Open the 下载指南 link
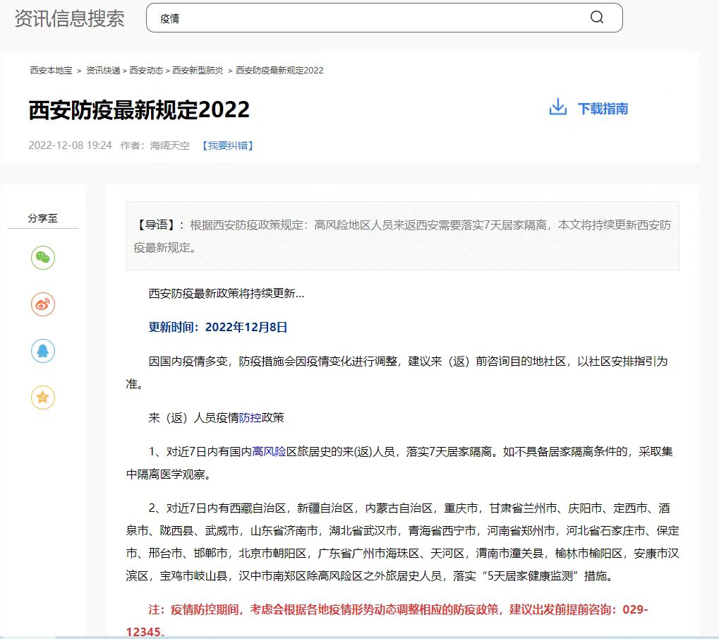 coord(603,109)
